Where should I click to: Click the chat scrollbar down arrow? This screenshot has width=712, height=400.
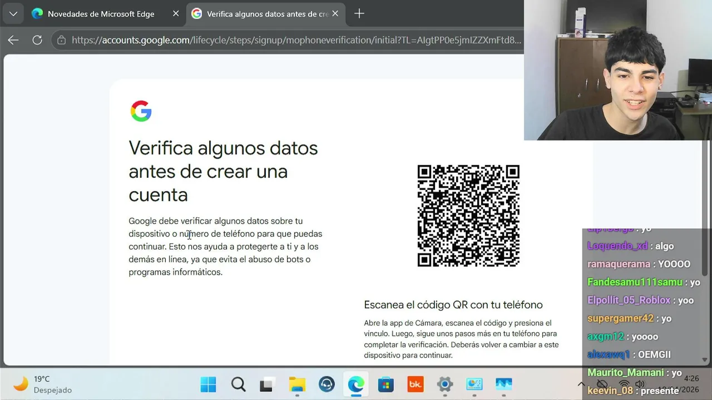[x=705, y=360]
